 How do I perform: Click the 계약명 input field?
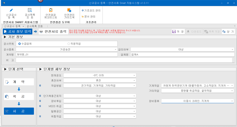pyautogui.click(x=67, y=54)
